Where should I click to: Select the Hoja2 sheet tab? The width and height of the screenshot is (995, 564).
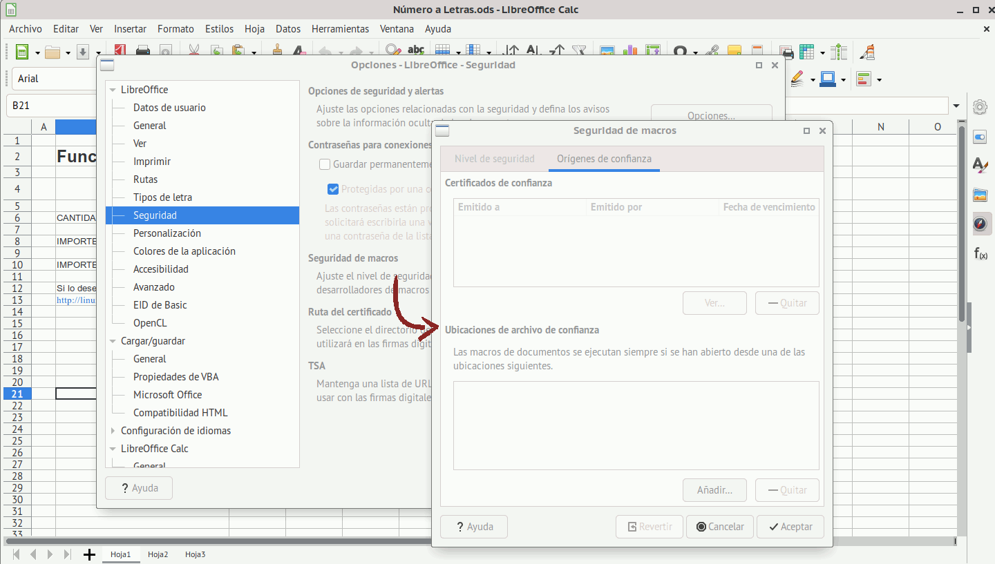[x=158, y=554]
